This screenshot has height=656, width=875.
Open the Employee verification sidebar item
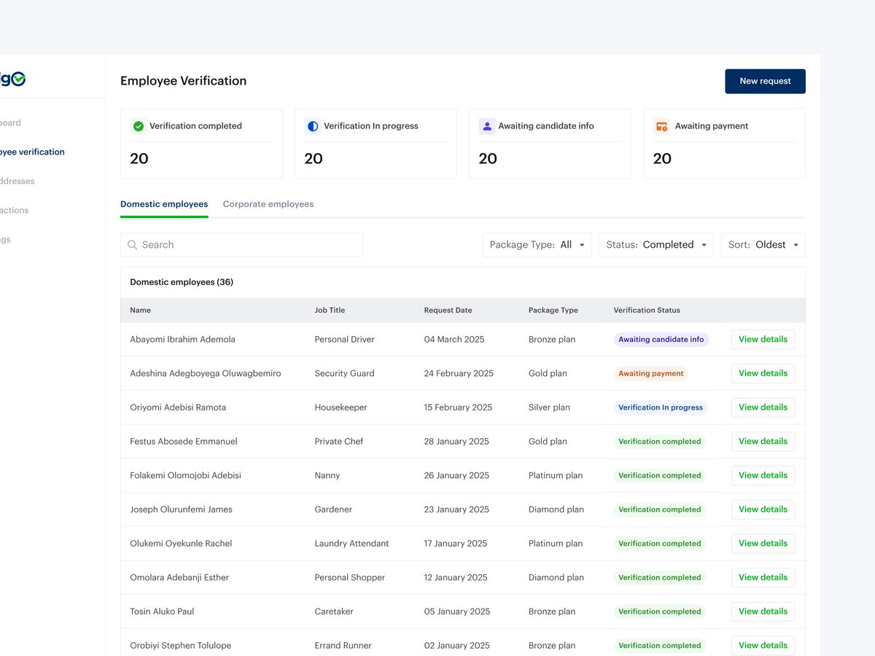point(32,152)
